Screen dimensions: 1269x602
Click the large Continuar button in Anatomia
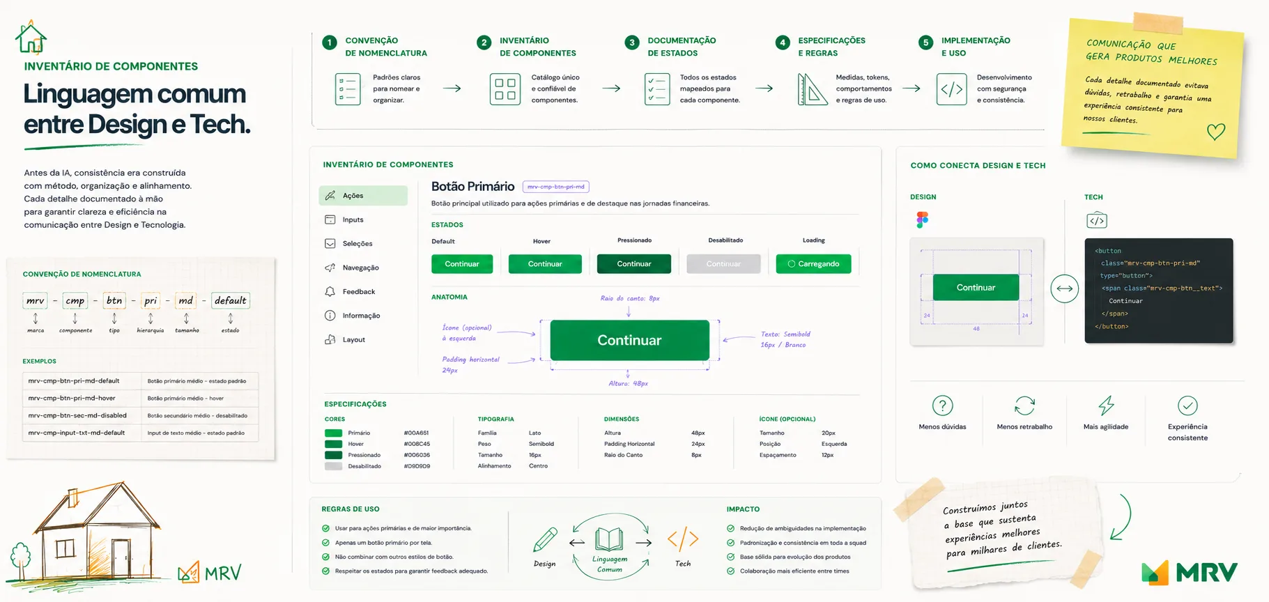point(629,340)
